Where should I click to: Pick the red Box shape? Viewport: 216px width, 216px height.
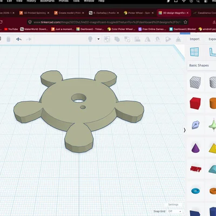[195, 103]
